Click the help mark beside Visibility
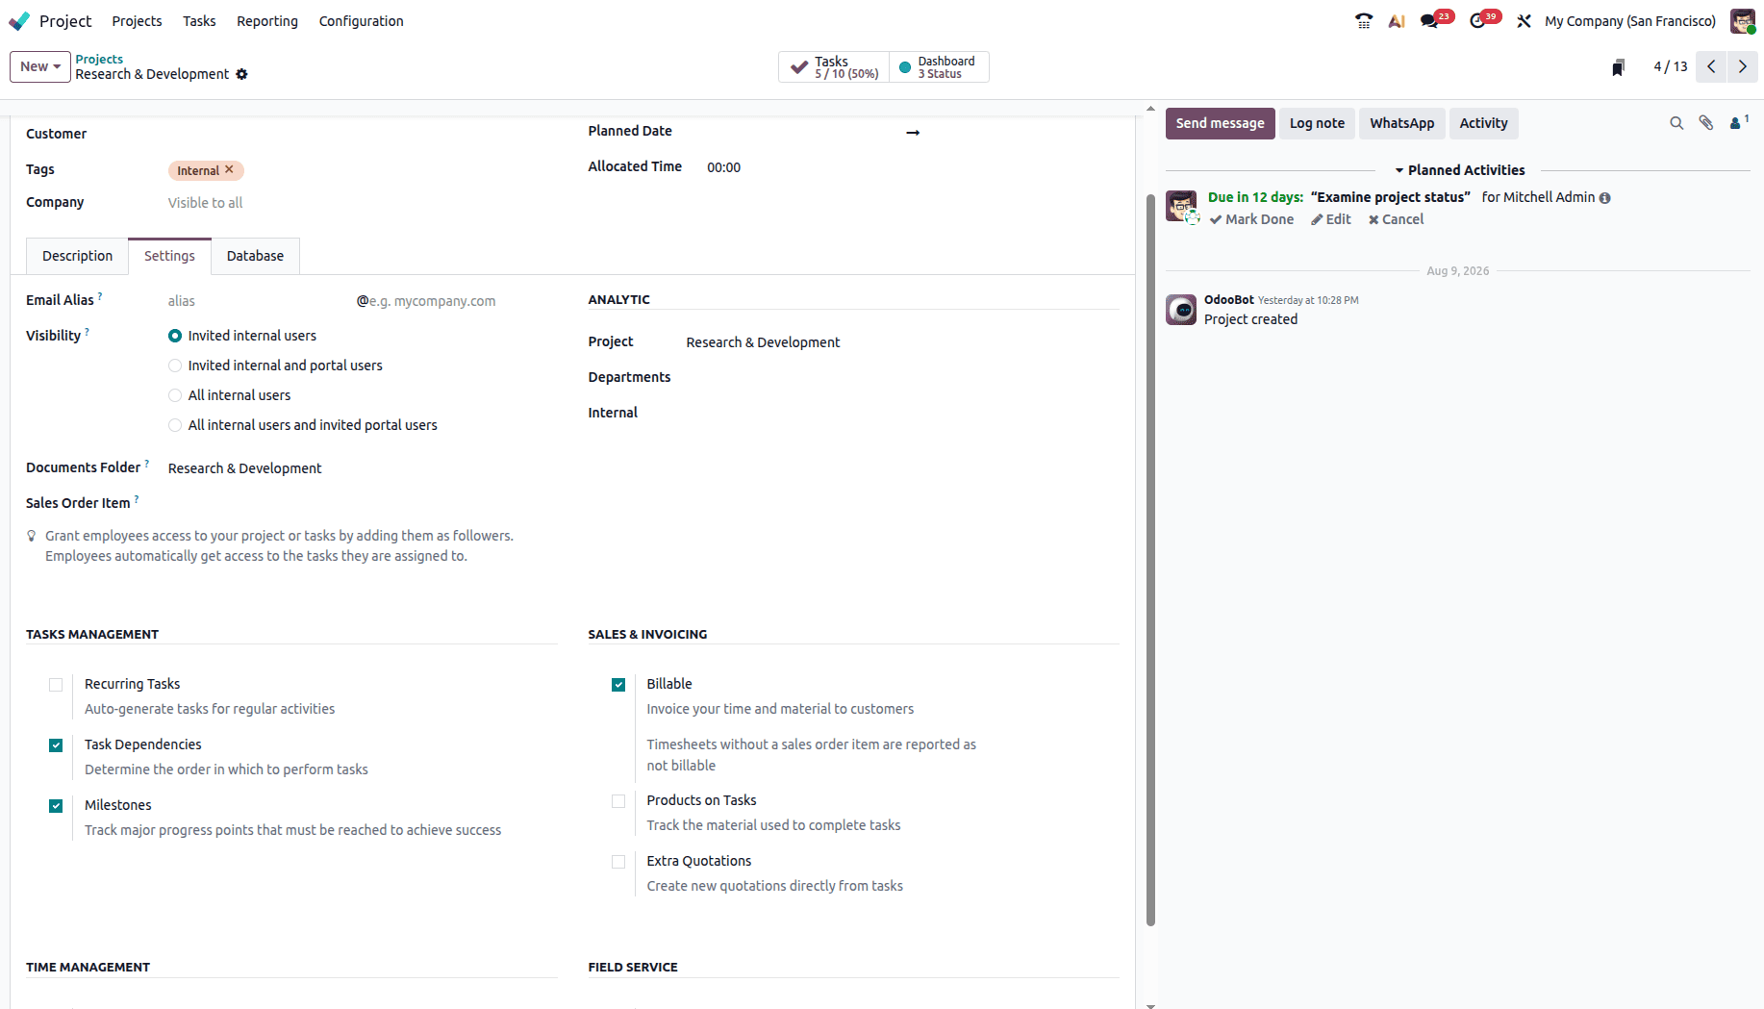Viewport: 1764px width, 1009px height. click(88, 333)
